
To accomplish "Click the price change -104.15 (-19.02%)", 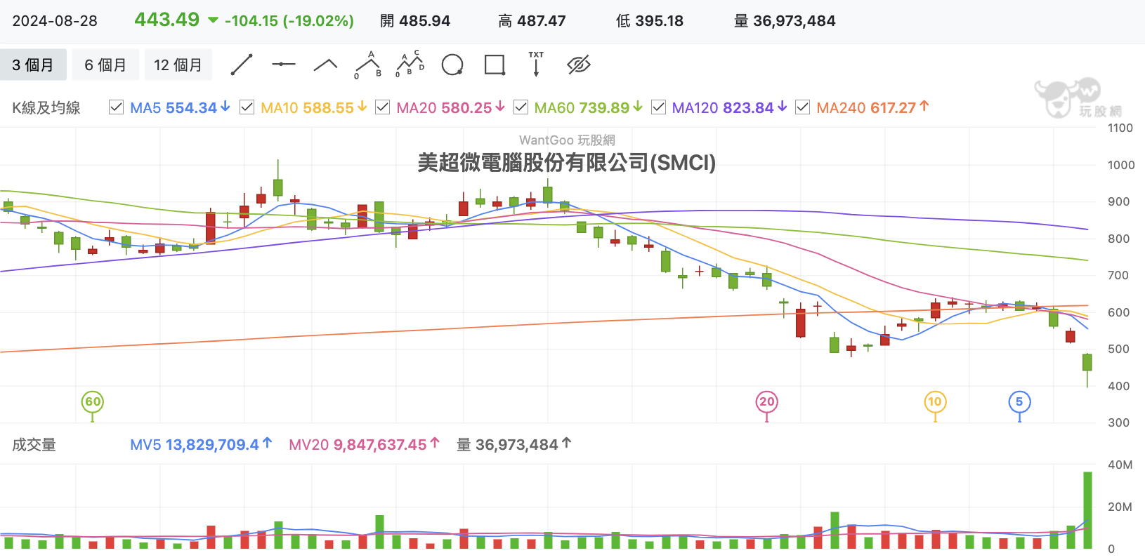I will (289, 21).
